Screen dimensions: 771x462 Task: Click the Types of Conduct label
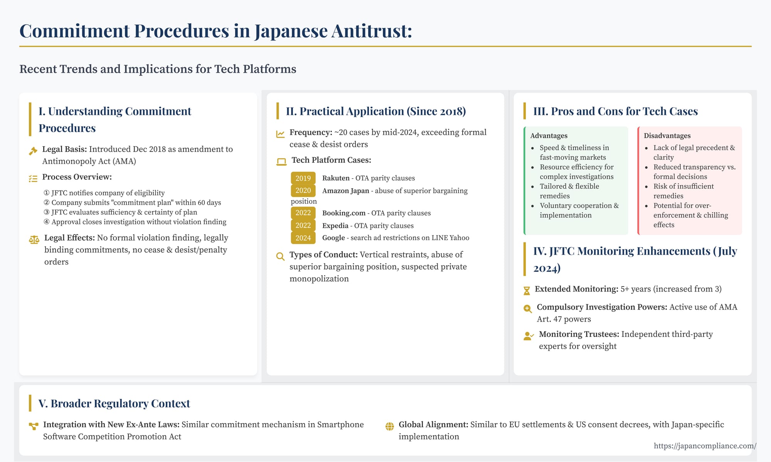(324, 255)
